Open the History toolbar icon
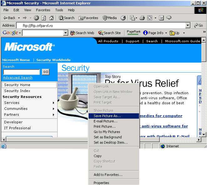 point(123,18)
